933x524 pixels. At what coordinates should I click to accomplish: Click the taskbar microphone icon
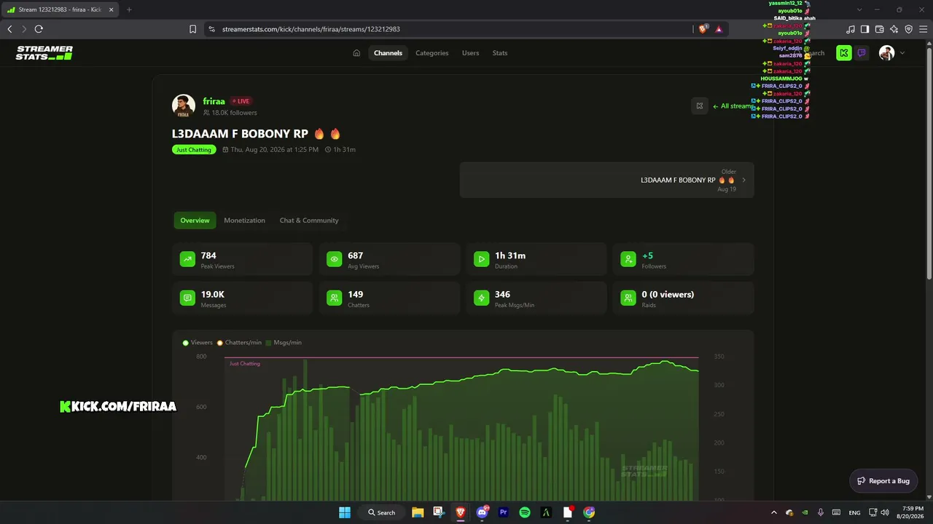point(821,512)
